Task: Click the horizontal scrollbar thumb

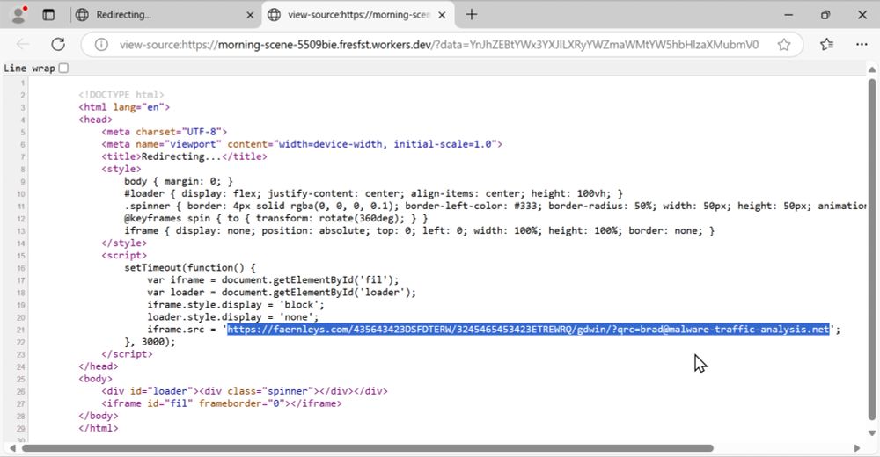Action: [368, 448]
